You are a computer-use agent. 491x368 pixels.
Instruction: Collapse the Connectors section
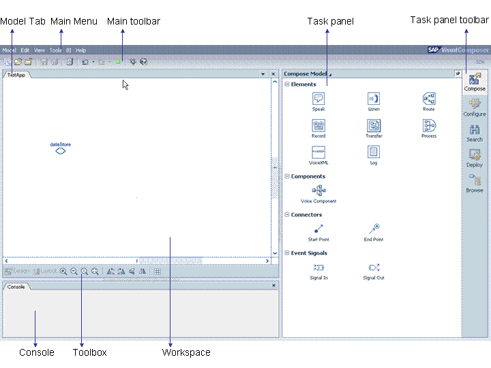[287, 215]
